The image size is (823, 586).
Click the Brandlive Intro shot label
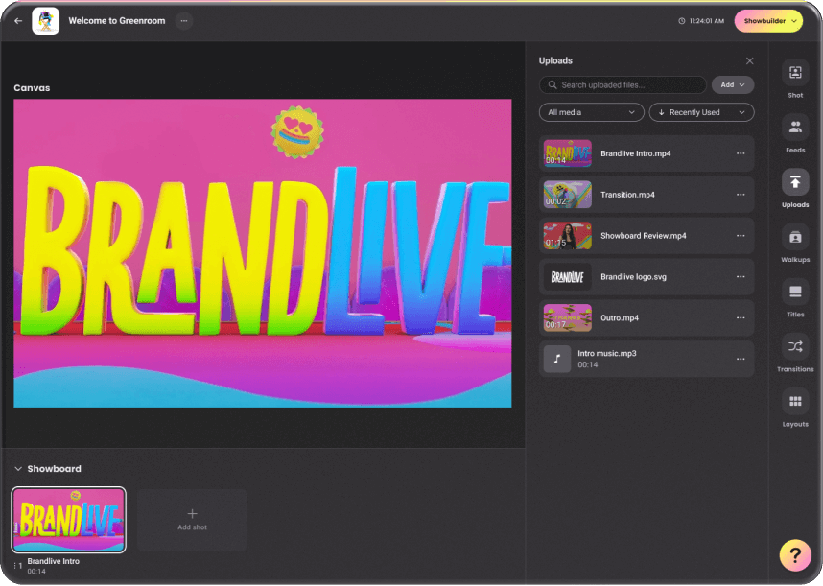click(x=54, y=561)
